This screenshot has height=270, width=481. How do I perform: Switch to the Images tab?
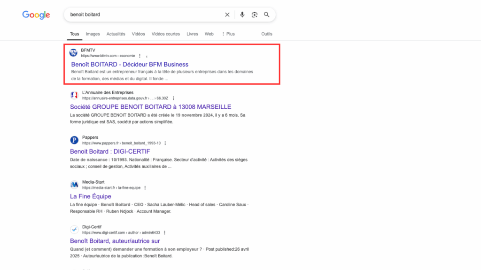click(93, 34)
